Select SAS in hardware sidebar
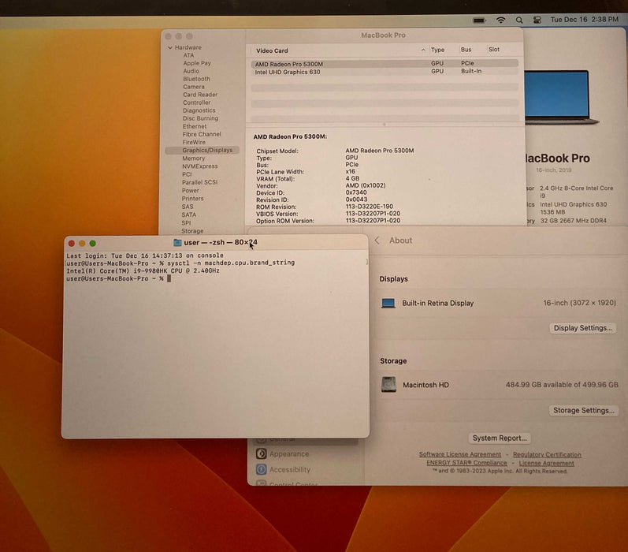This screenshot has width=628, height=552. [x=187, y=207]
